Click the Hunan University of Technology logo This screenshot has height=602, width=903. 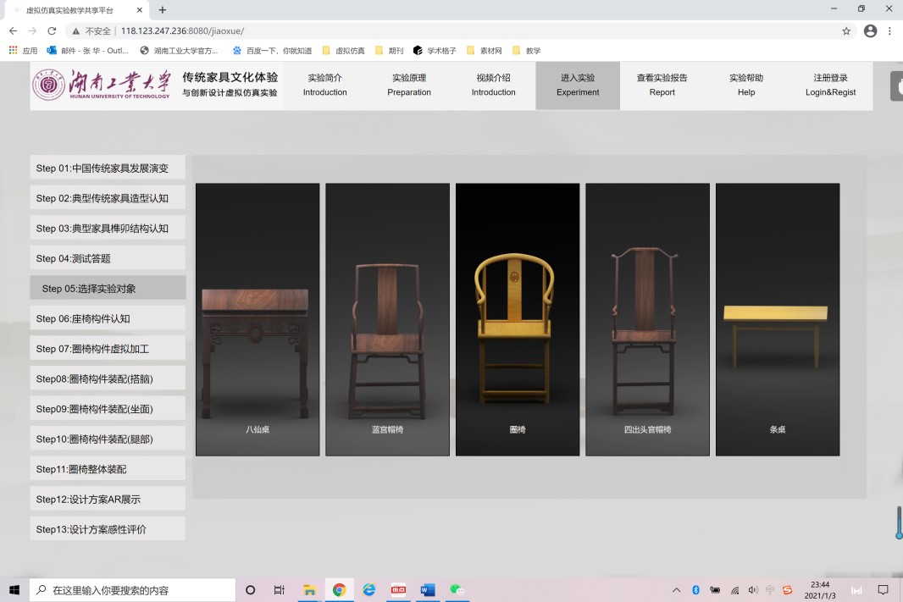click(x=102, y=85)
